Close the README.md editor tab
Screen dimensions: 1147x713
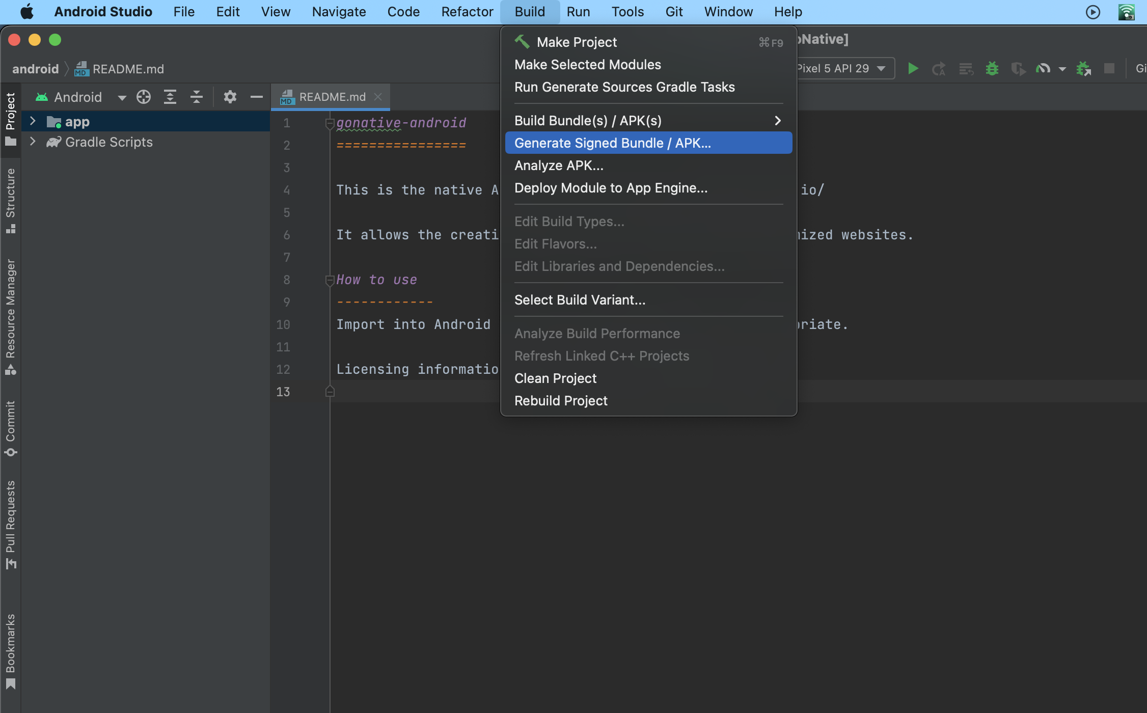[378, 97]
